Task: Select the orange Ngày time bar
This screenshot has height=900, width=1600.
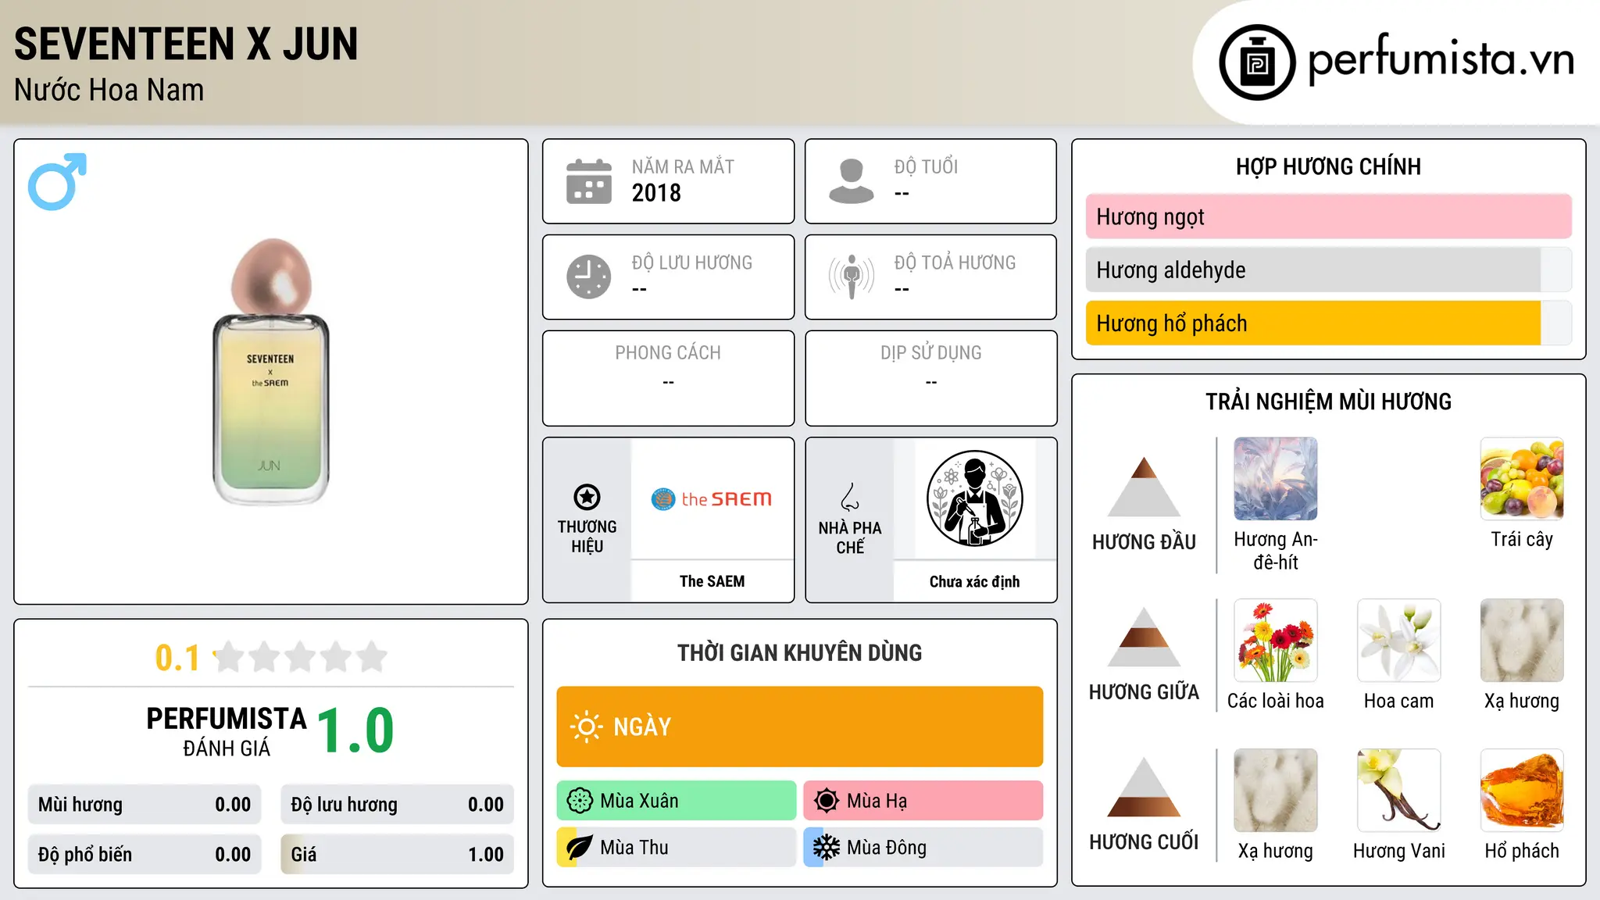Action: click(799, 727)
